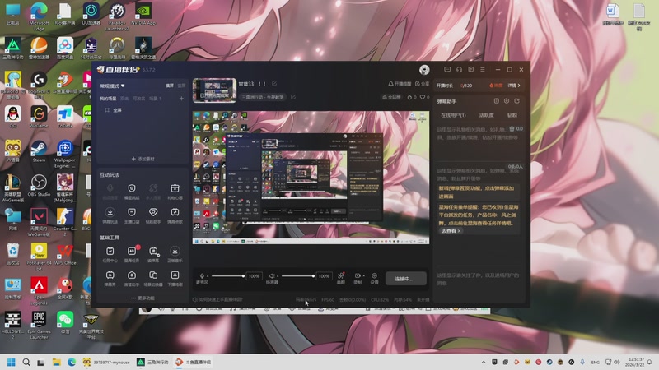
Task: Click the microphone 100% volume field
Action: (254, 276)
